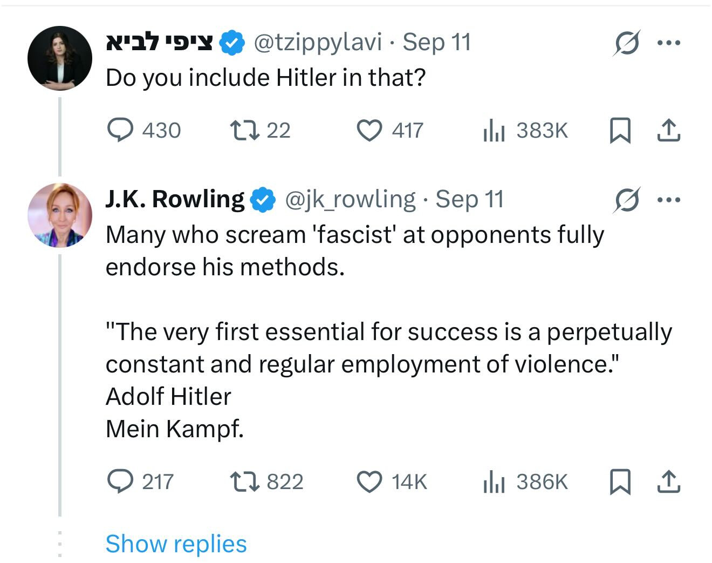The height and width of the screenshot is (563, 712).
Task: Like the 'Do you include Hitler' tweet
Action: click(x=369, y=130)
